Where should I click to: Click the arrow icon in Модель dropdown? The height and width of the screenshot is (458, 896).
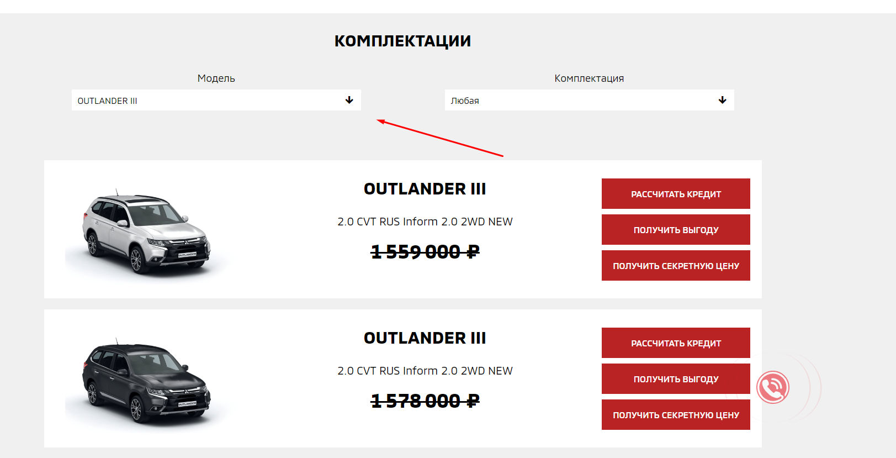point(349,100)
